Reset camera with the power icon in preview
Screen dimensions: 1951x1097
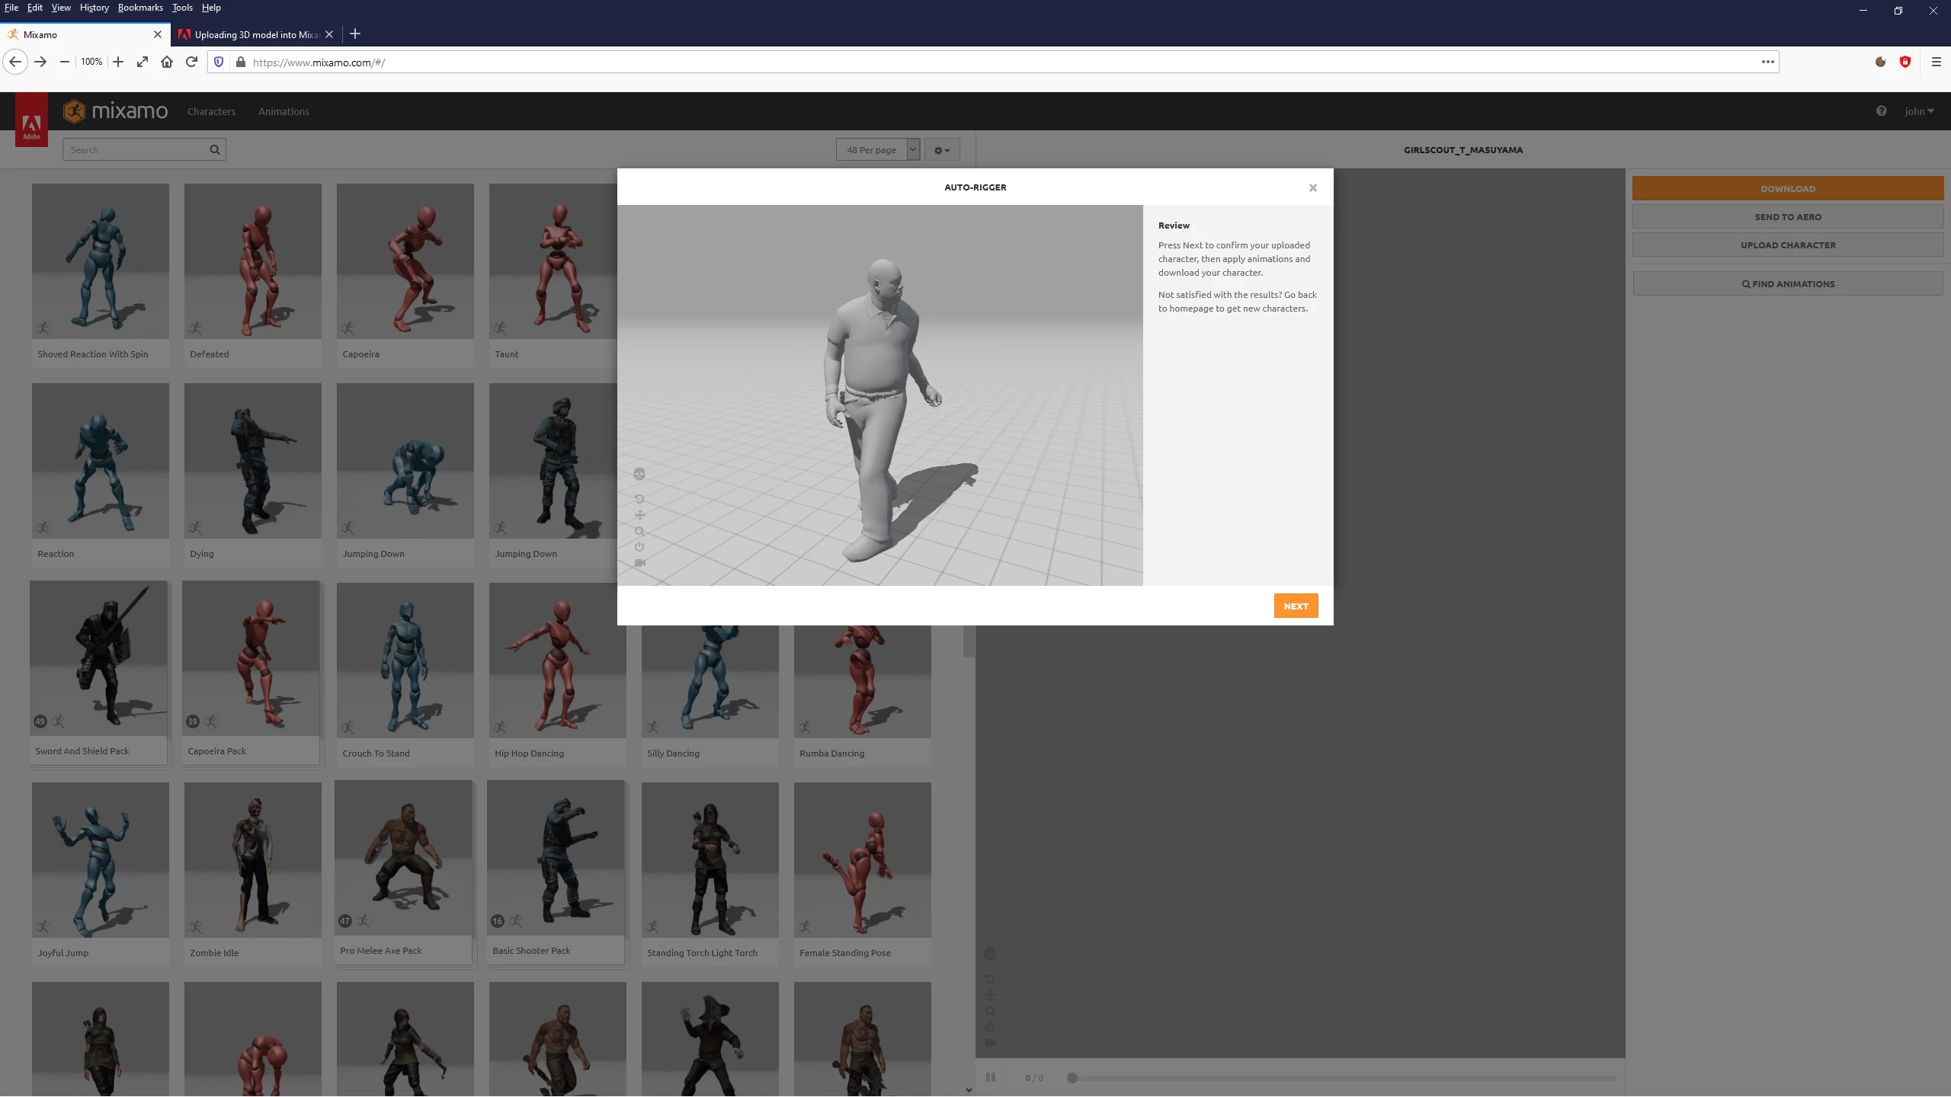(639, 547)
